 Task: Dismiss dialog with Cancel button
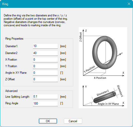click(73, 121)
